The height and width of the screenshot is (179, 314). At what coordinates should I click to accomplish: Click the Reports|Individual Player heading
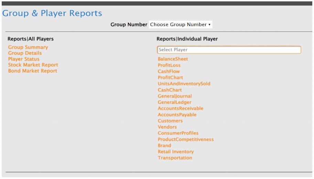[187, 39]
